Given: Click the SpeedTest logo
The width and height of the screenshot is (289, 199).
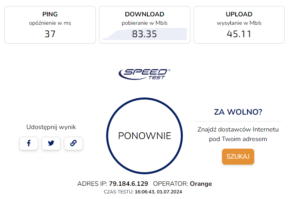Looking at the screenshot, I should [144, 74].
